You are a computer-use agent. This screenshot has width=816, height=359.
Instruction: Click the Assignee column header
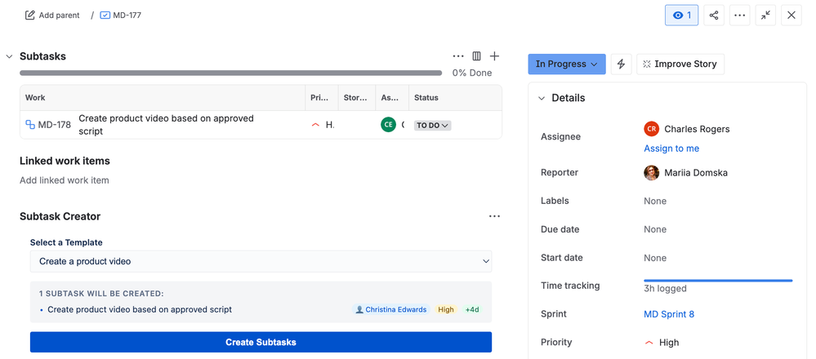tap(392, 98)
